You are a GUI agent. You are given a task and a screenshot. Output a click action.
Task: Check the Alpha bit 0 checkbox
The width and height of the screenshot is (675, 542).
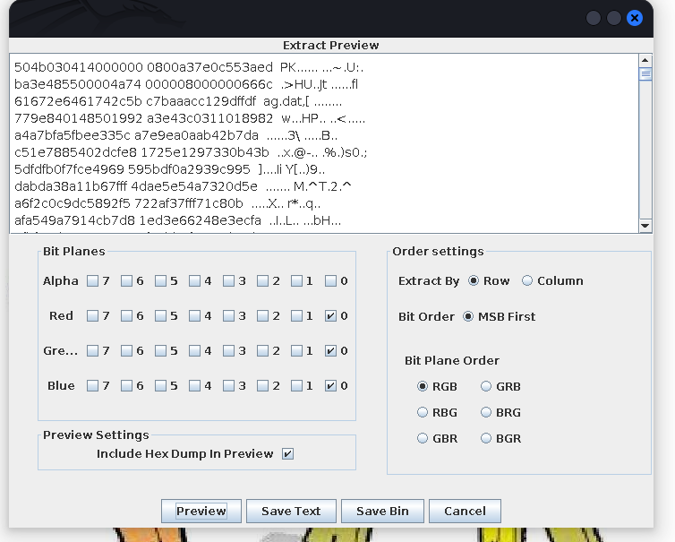point(330,281)
